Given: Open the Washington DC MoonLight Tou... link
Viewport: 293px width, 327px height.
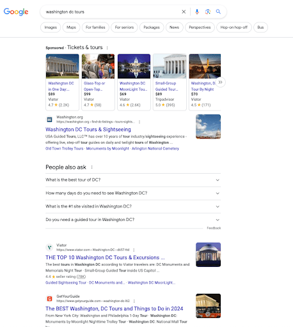Looking at the screenshot, I should 133,86.
